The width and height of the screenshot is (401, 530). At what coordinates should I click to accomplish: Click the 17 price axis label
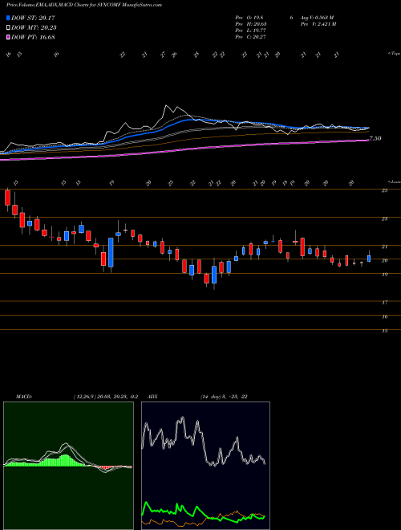(x=384, y=303)
